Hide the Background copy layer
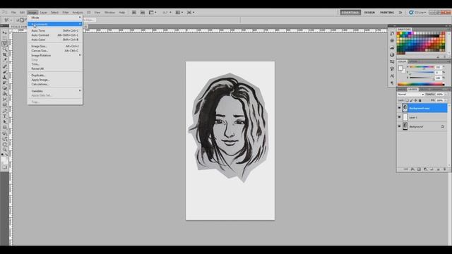 (400, 108)
